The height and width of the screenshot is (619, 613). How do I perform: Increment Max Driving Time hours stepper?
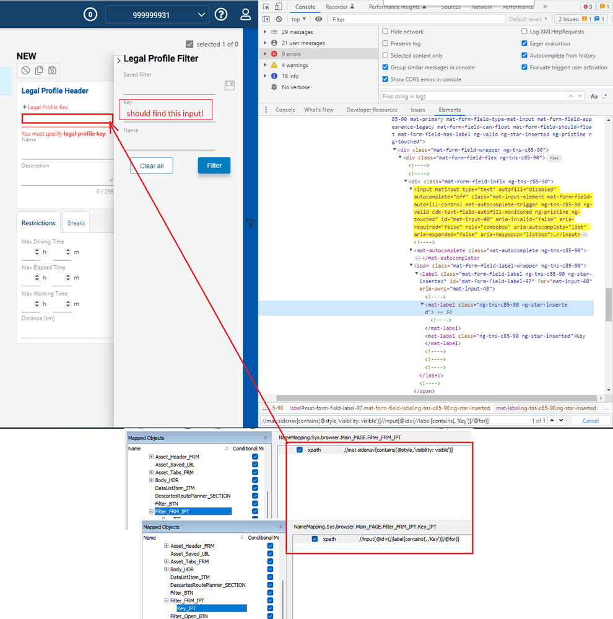point(37,250)
